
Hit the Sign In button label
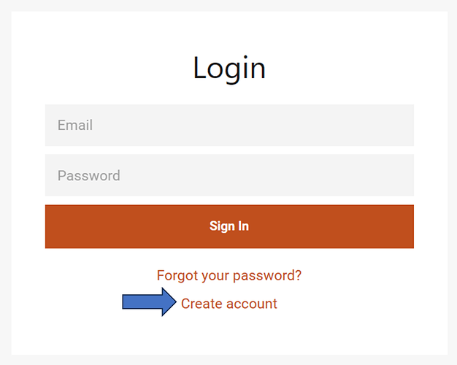pyautogui.click(x=229, y=226)
